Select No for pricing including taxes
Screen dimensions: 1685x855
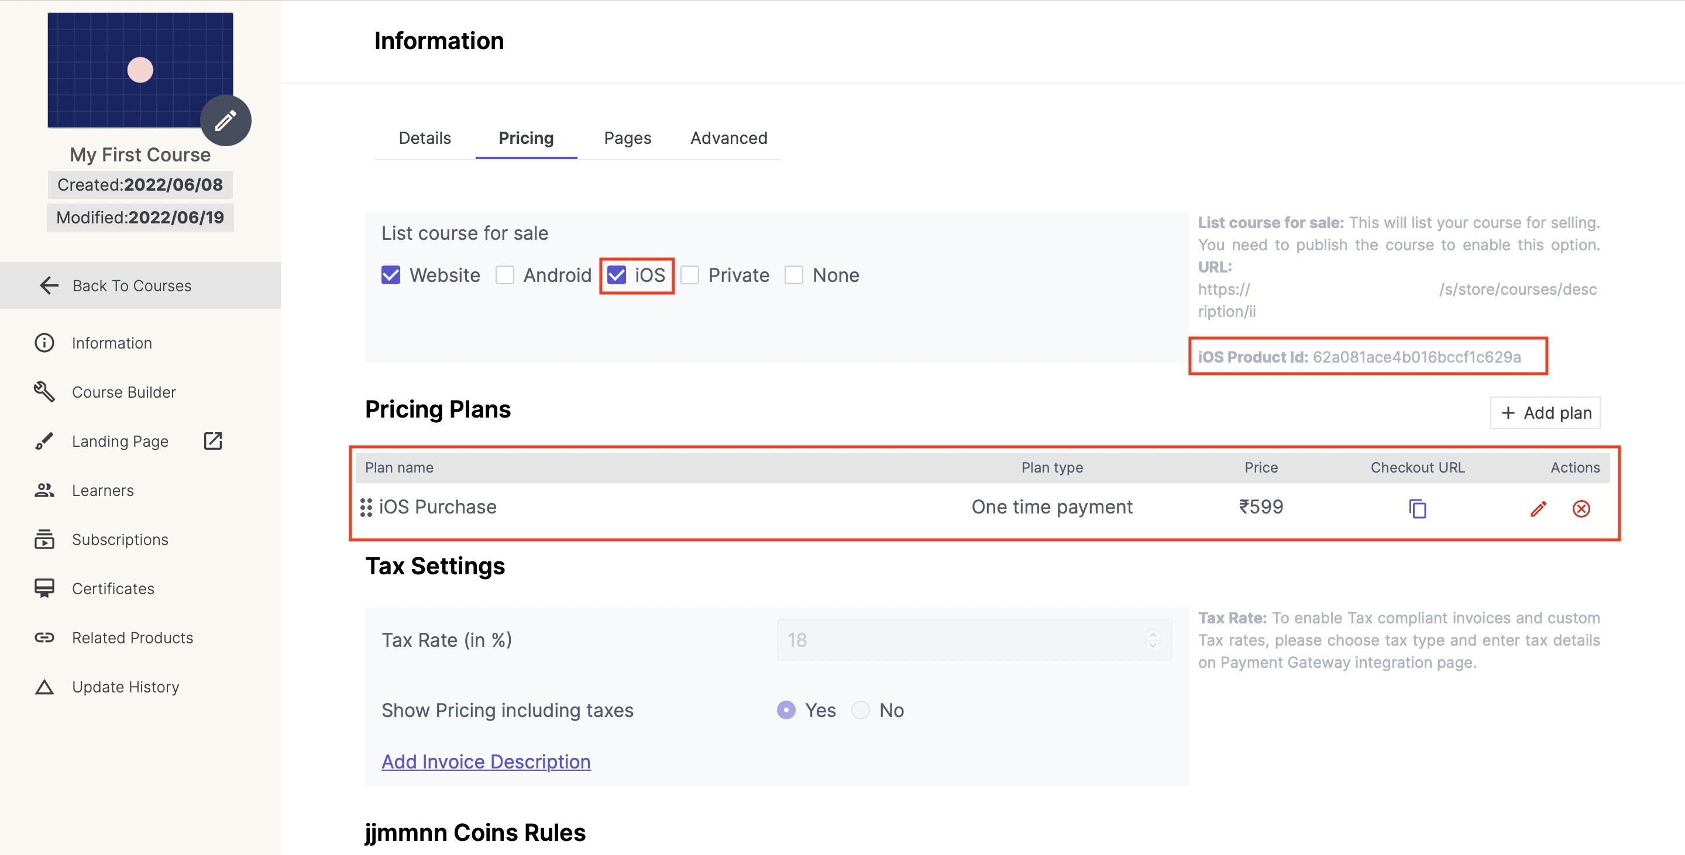click(860, 710)
